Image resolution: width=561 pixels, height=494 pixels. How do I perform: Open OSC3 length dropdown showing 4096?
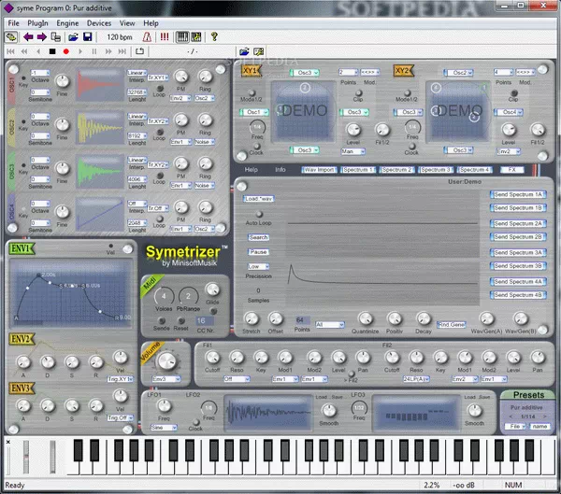137,179
